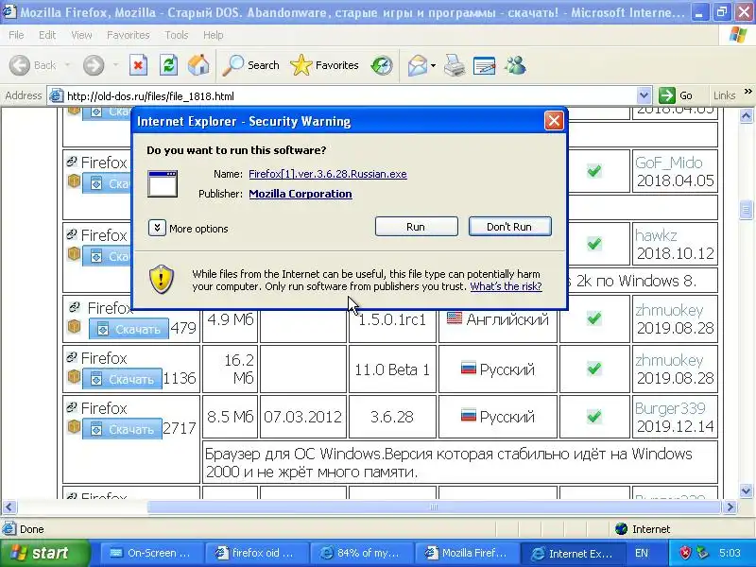
Task: Click the box icon in the 2717 row
Action: click(x=74, y=427)
